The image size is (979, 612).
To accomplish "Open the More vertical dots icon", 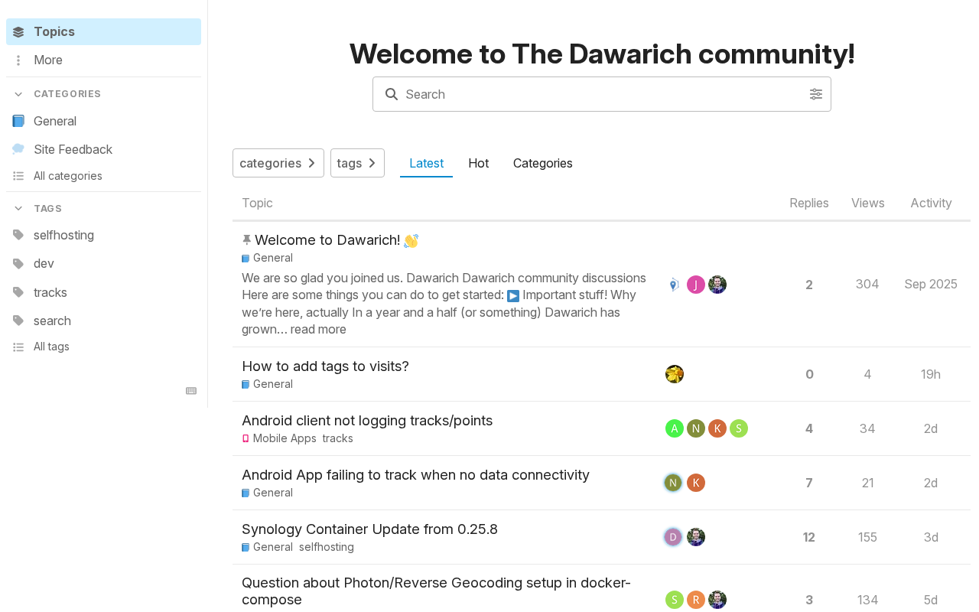I will [x=18, y=60].
